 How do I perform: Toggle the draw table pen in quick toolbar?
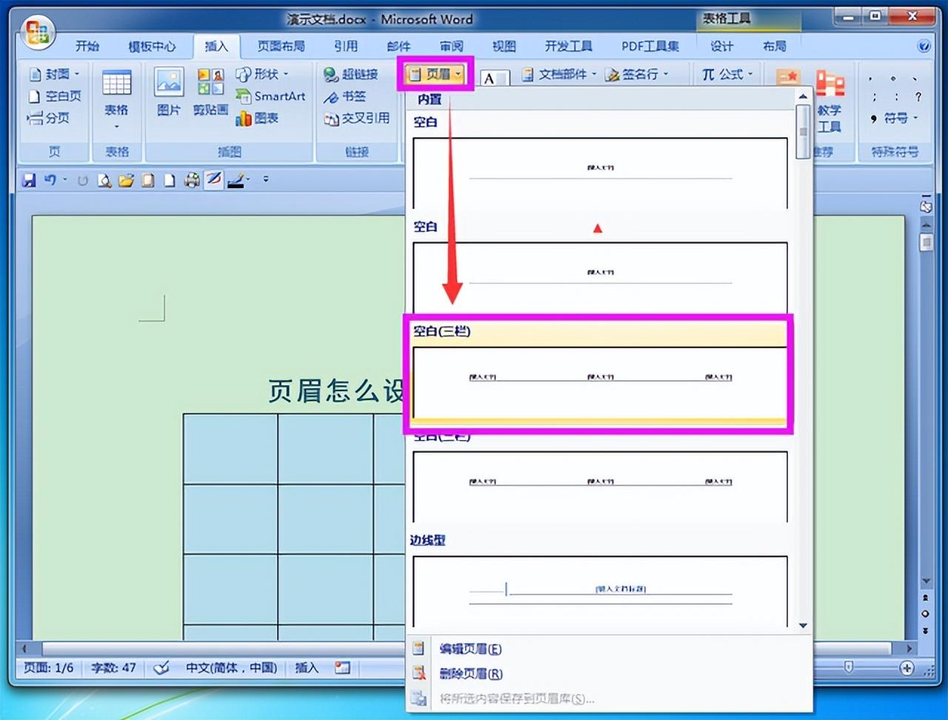[214, 179]
